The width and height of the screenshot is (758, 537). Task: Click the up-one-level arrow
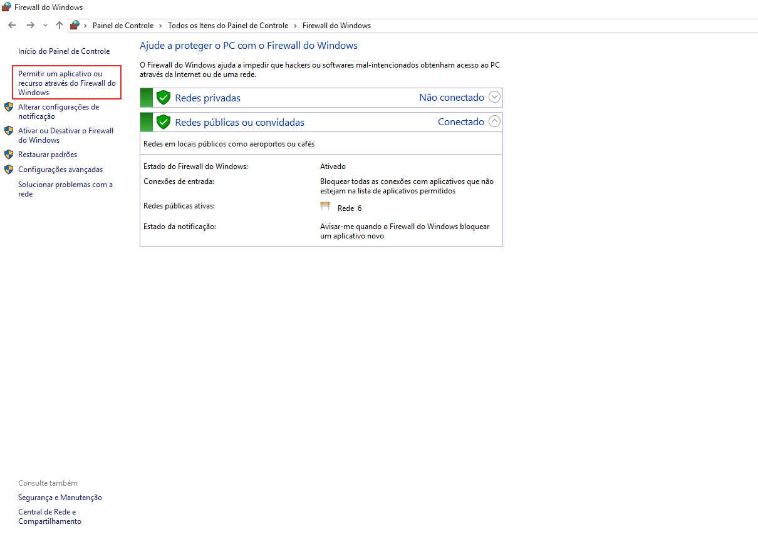tap(60, 26)
